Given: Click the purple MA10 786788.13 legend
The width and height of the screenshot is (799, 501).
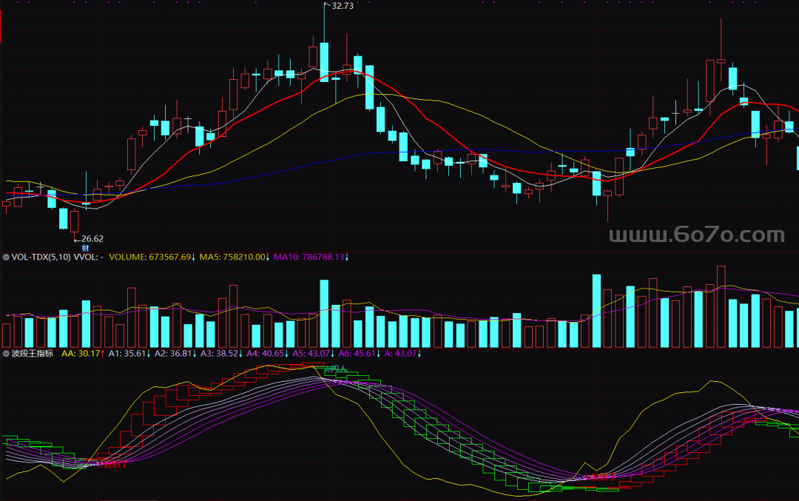Looking at the screenshot, I should tap(311, 258).
